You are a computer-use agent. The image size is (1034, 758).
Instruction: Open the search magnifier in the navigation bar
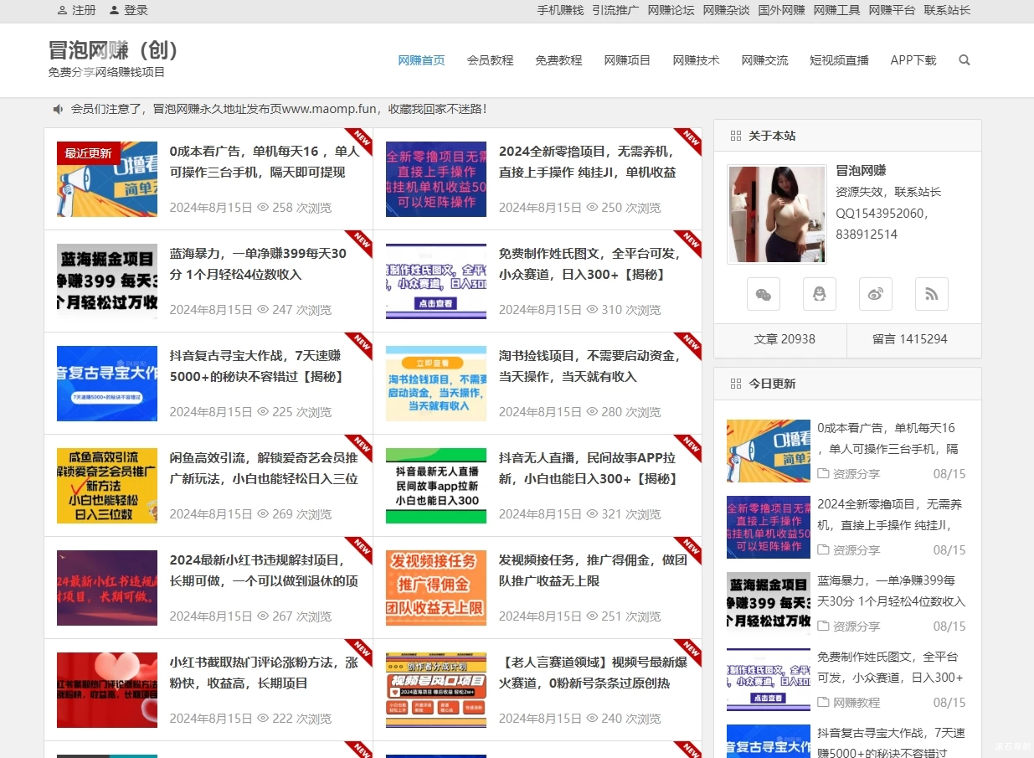coord(964,59)
